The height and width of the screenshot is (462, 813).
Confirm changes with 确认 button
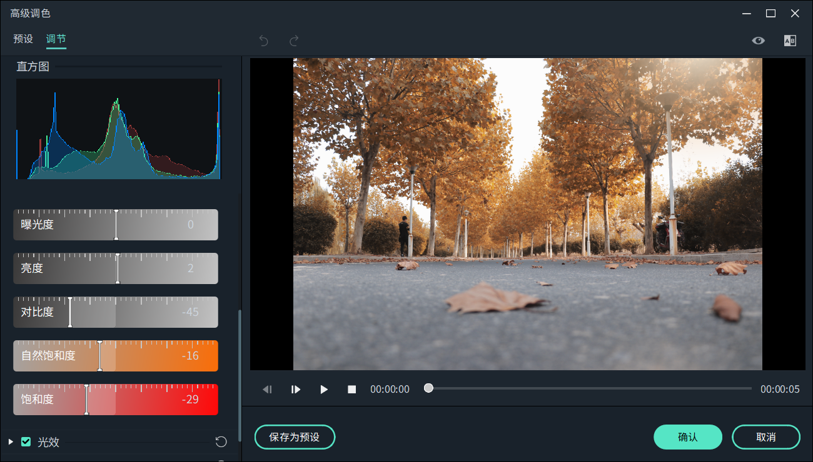pos(688,437)
